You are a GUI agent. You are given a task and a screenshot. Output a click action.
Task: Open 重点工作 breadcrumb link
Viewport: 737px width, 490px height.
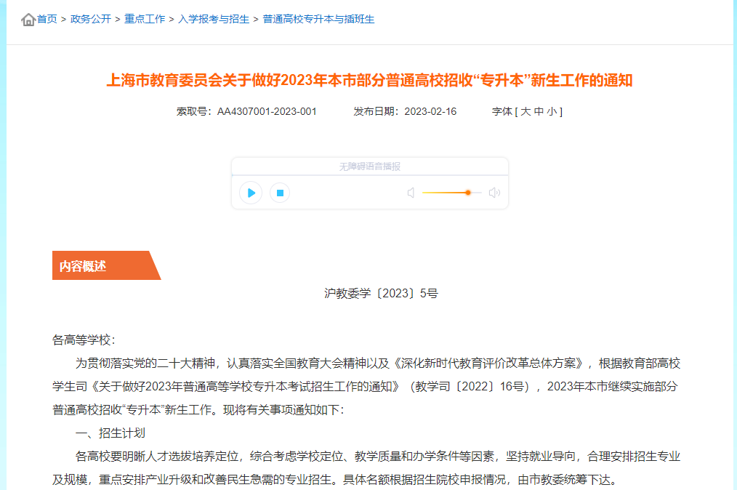tap(145, 20)
